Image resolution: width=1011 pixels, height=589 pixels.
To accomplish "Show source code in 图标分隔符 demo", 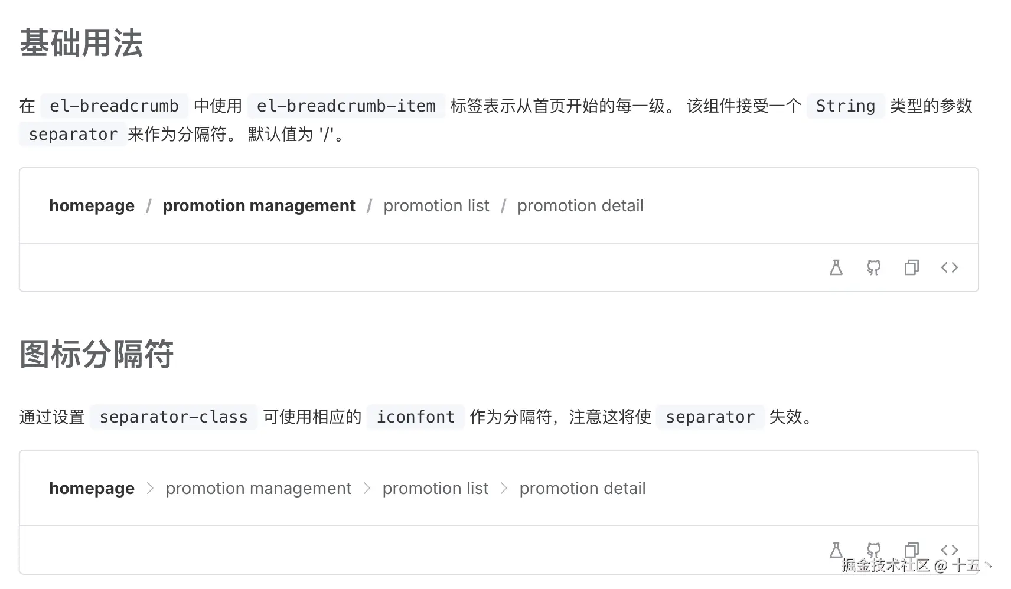I will point(949,549).
